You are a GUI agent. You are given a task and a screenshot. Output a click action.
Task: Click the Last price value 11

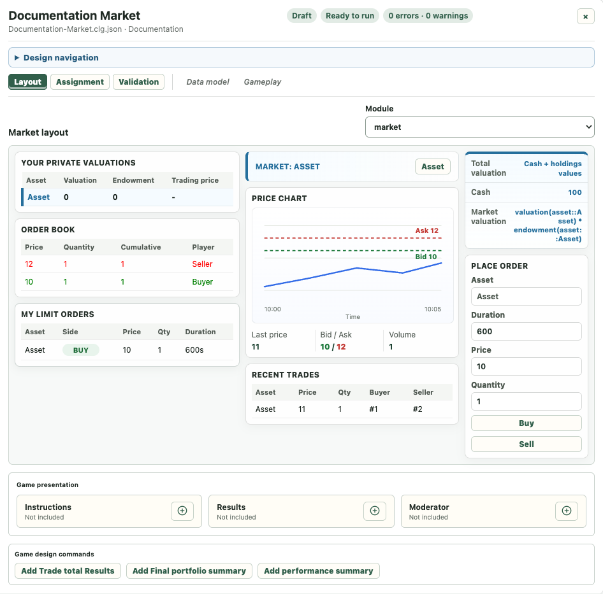tap(256, 346)
